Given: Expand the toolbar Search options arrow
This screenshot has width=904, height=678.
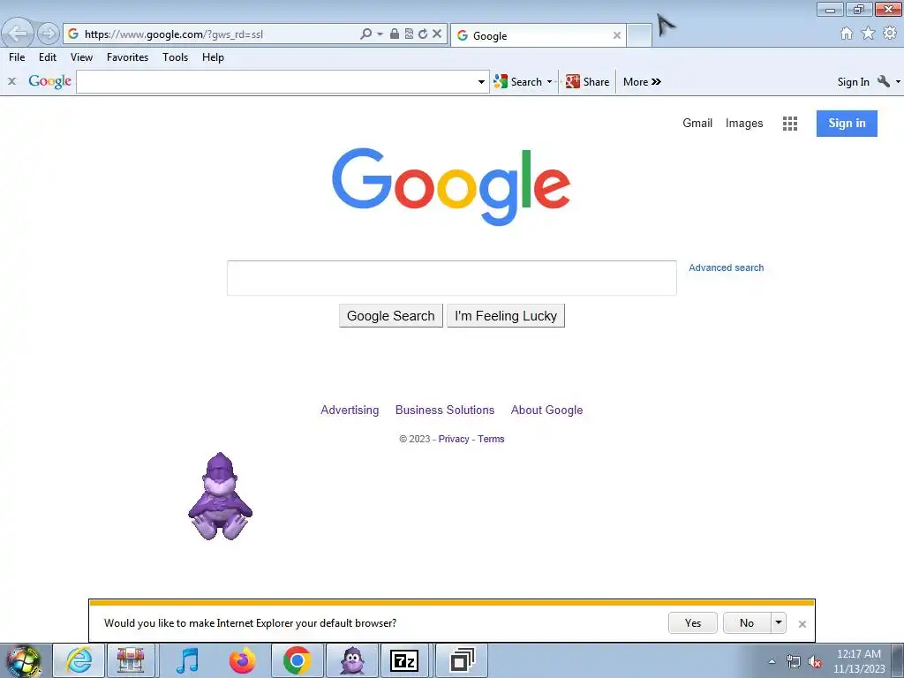Looking at the screenshot, I should 549,82.
